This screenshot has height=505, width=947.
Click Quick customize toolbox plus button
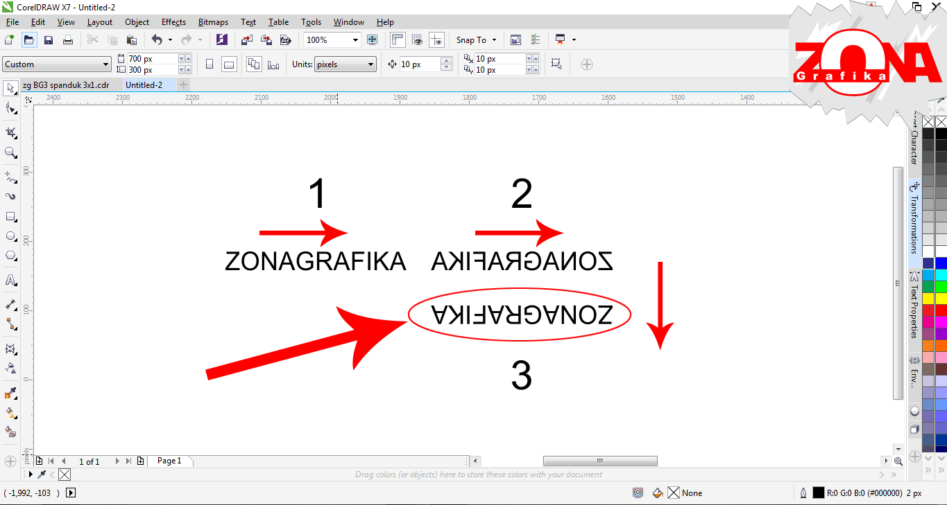tap(10, 461)
